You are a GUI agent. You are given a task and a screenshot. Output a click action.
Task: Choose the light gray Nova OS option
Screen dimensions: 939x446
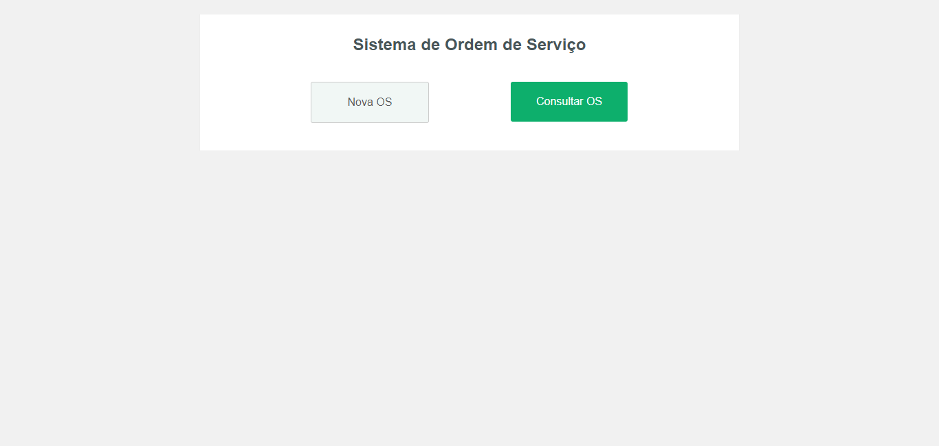370,102
